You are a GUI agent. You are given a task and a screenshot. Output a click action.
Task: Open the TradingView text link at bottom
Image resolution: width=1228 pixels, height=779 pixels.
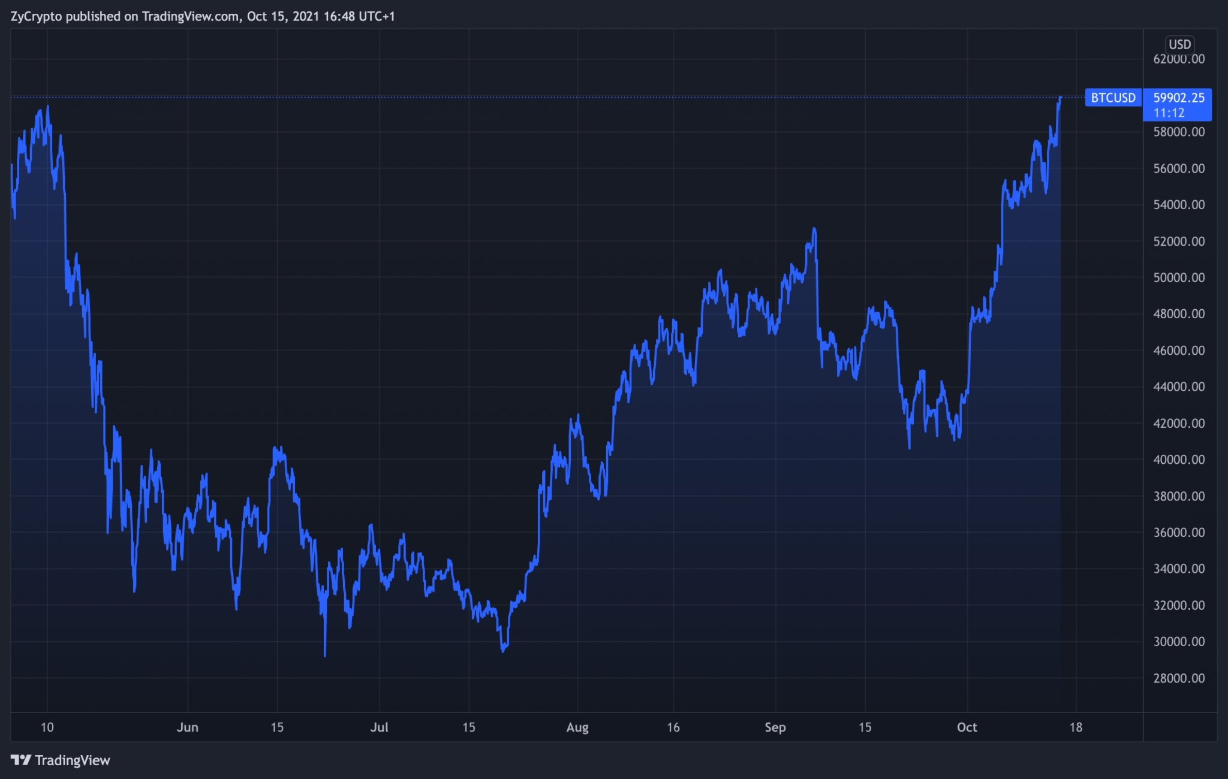tap(73, 760)
